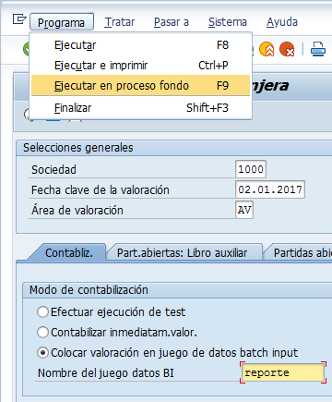Select Efectuar ejecución de test radio button

point(42,312)
